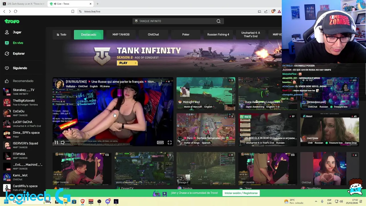
Task: Click the share page icon in toolbar
Action: [x=266, y=11]
